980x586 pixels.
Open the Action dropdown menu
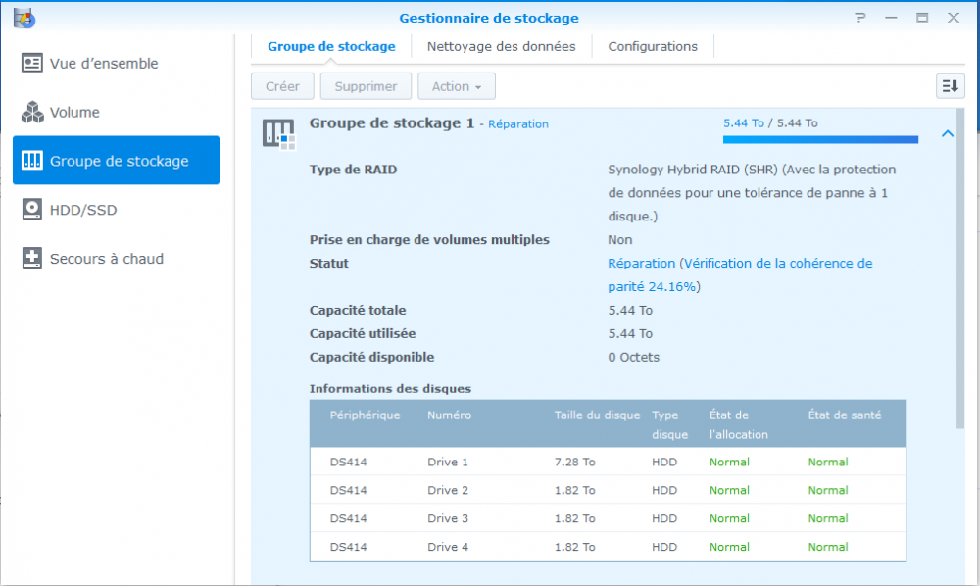[x=457, y=86]
